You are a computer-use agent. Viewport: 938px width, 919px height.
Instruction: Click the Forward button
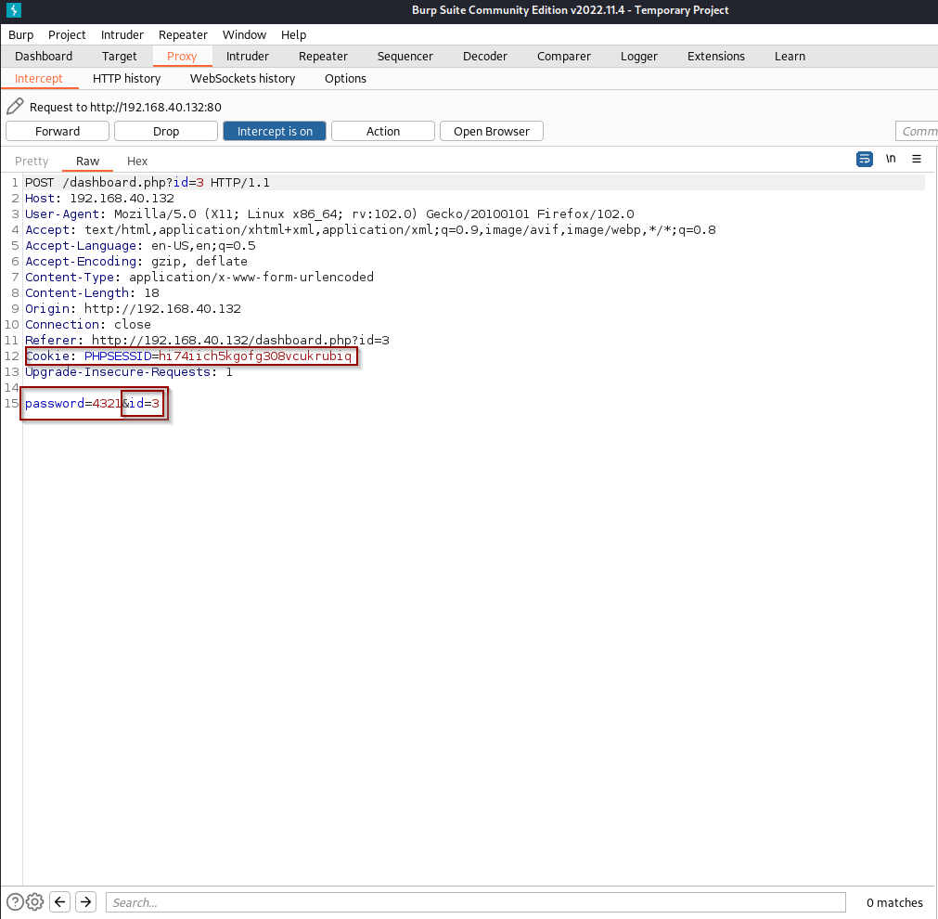click(x=58, y=131)
